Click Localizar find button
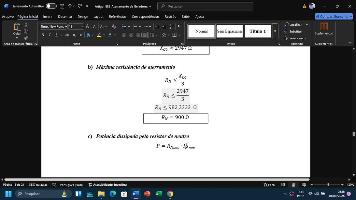 [x=293, y=24]
